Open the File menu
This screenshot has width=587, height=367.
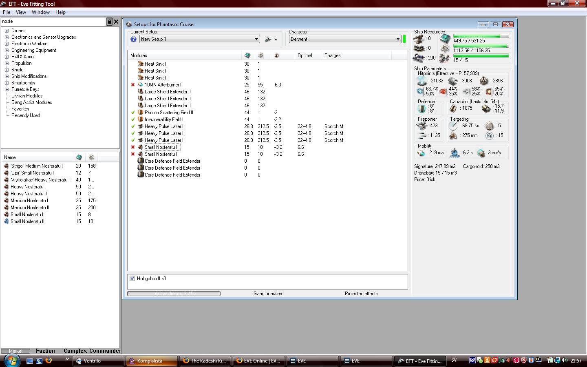(x=7, y=12)
